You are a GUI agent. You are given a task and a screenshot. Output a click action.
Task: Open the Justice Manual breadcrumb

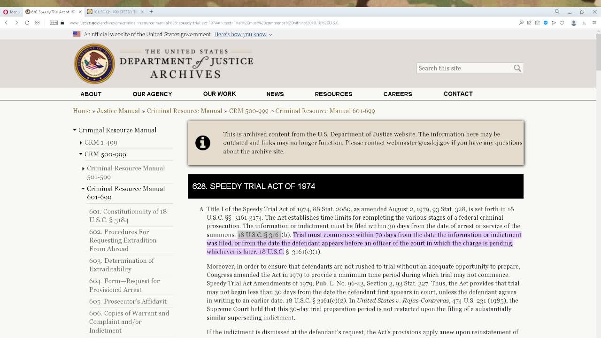click(x=118, y=111)
